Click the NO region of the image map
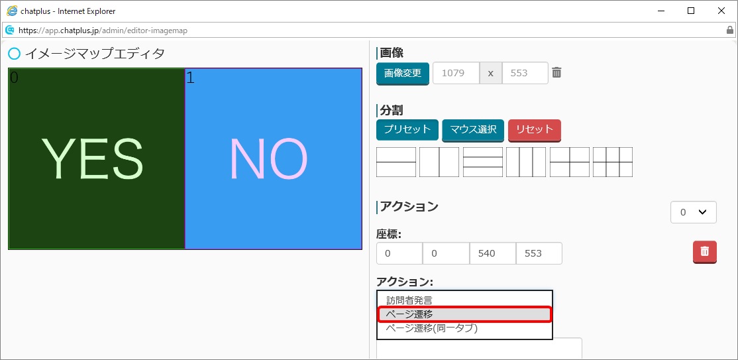The height and width of the screenshot is (360, 738). [x=274, y=159]
